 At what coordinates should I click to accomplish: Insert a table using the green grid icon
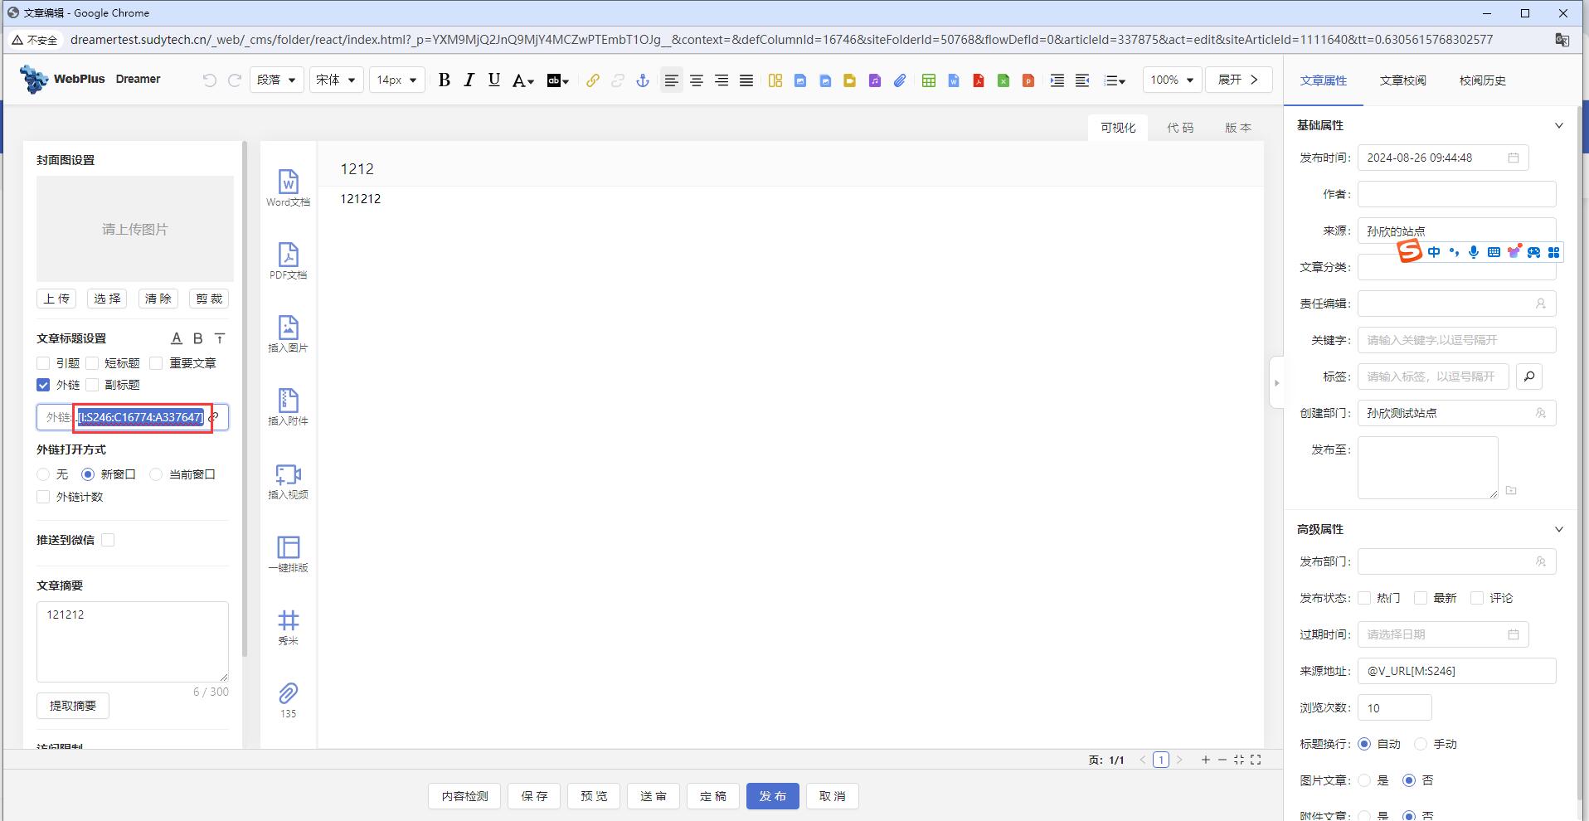[929, 80]
